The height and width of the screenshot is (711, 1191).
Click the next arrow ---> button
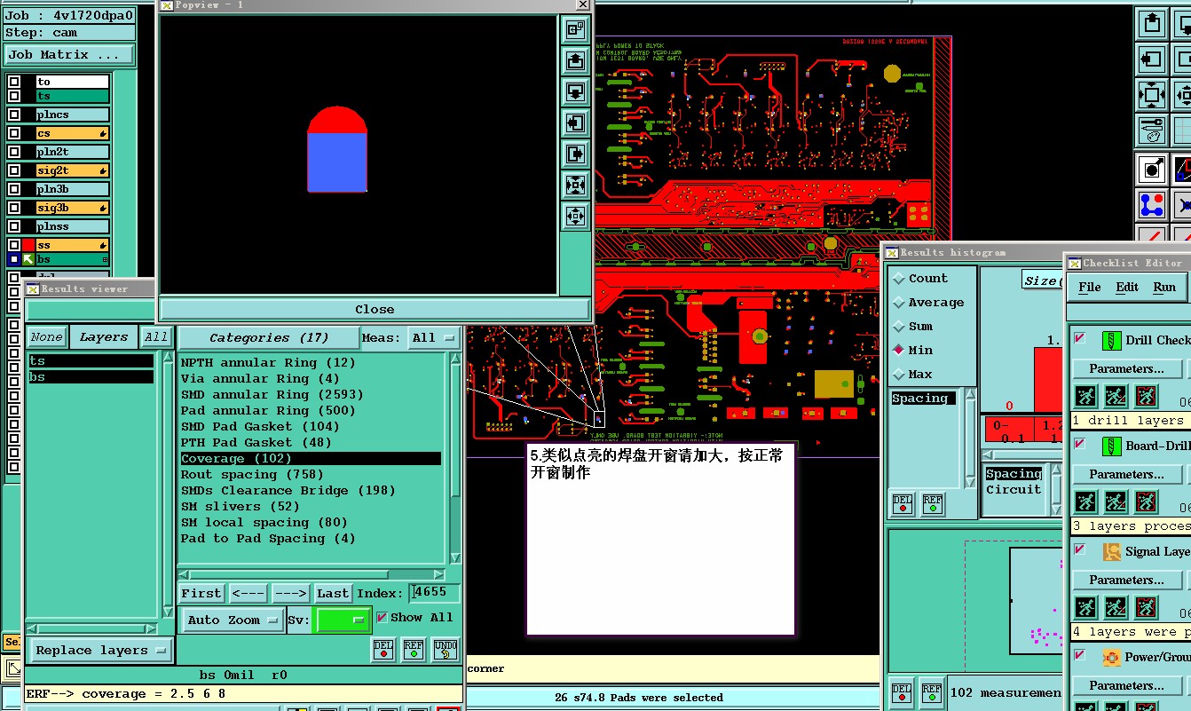[x=290, y=593]
